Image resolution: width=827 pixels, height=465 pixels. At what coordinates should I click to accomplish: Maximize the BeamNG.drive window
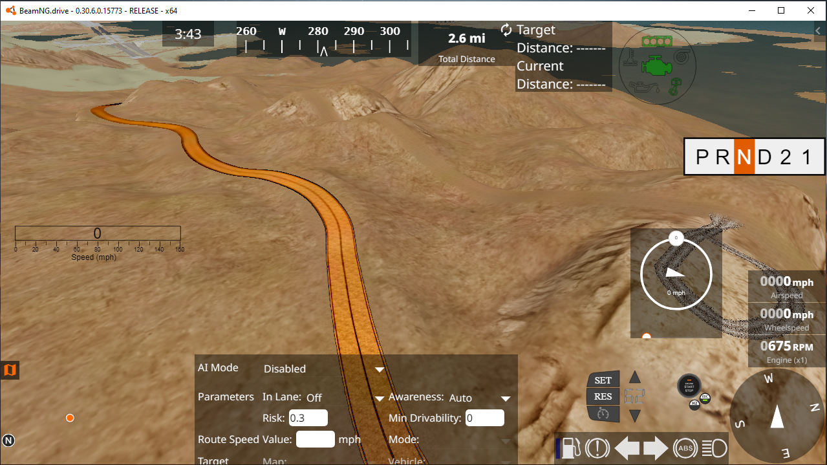click(781, 10)
